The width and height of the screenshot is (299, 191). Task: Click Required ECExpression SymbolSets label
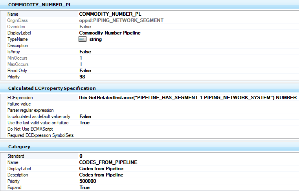click(x=40, y=135)
